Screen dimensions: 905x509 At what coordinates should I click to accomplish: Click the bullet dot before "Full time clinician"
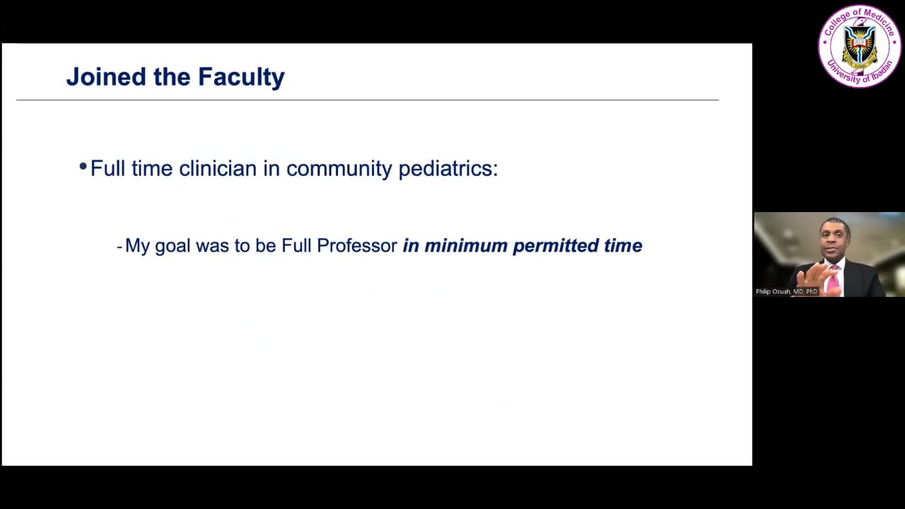[83, 168]
